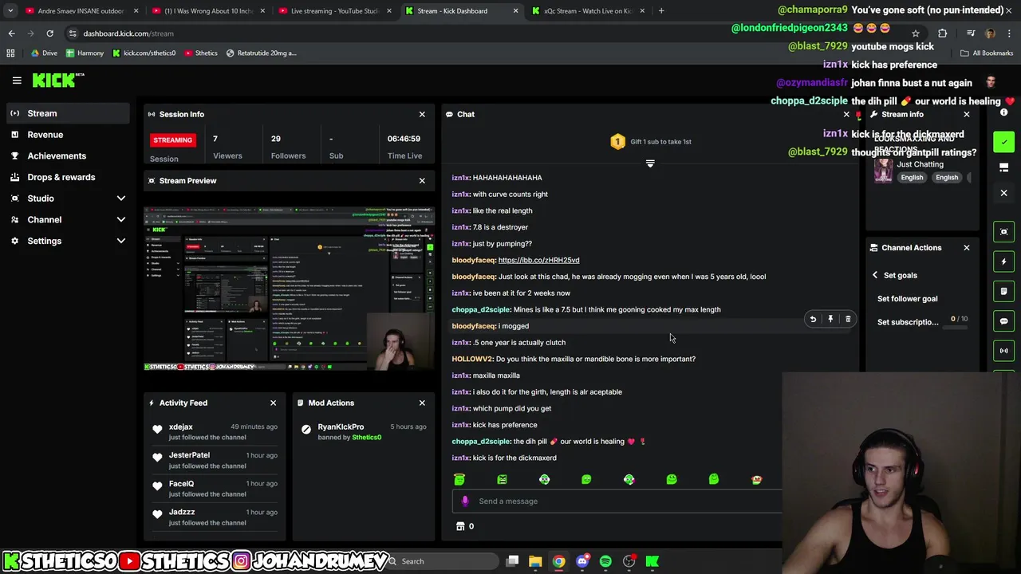This screenshot has height=574, width=1021.
Task: Click the camera capture icon in right toolbar
Action: [1004, 232]
